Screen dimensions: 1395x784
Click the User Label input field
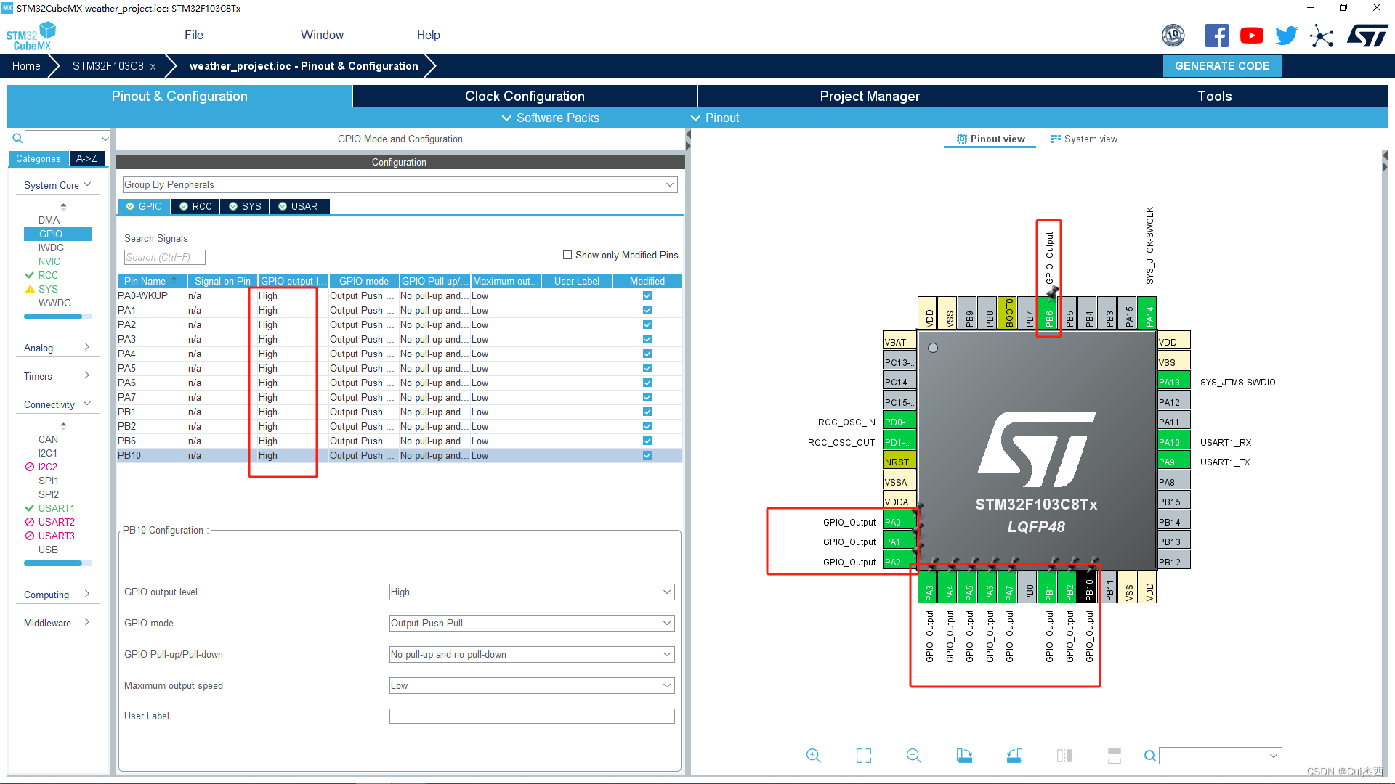click(532, 716)
